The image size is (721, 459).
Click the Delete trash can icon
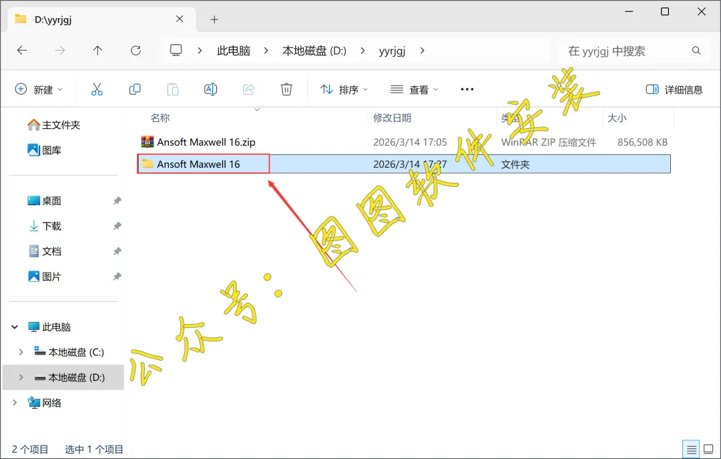(x=286, y=90)
